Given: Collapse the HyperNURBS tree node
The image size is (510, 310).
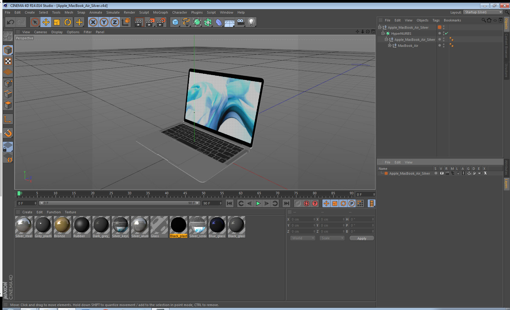Looking at the screenshot, I should coord(383,33).
